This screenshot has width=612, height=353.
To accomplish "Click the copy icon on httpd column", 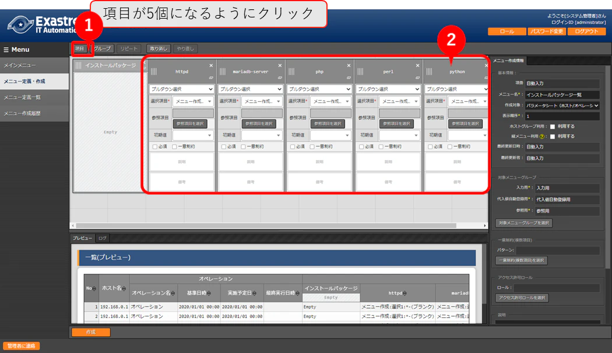I will point(211,77).
